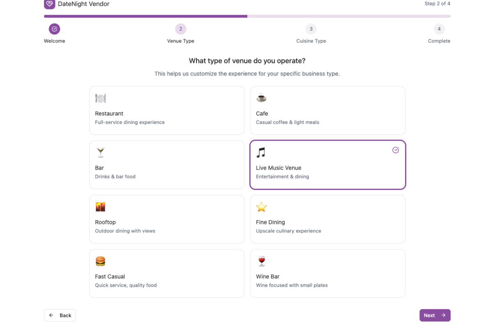Image resolution: width=493 pixels, height=328 pixels.
Task: Click the Fine Dining star icon
Action: [261, 207]
